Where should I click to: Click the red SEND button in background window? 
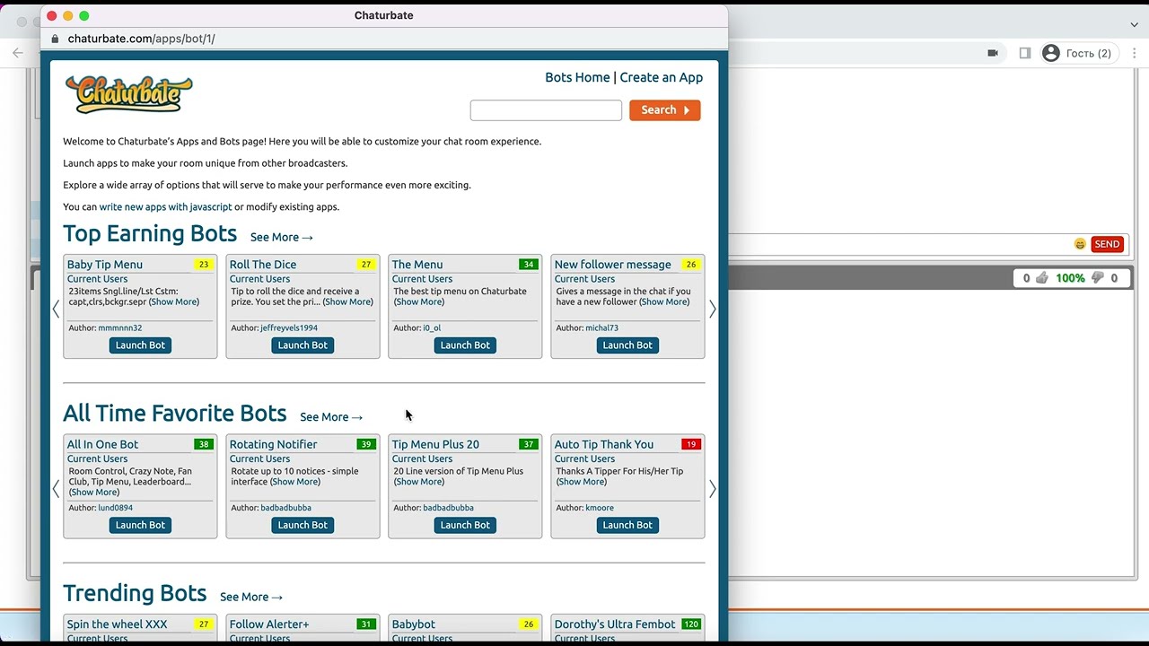1108,244
